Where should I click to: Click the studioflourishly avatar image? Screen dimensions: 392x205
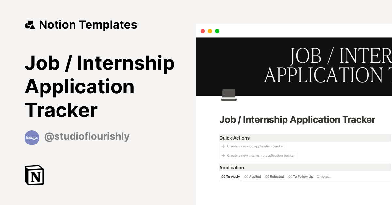point(32,138)
